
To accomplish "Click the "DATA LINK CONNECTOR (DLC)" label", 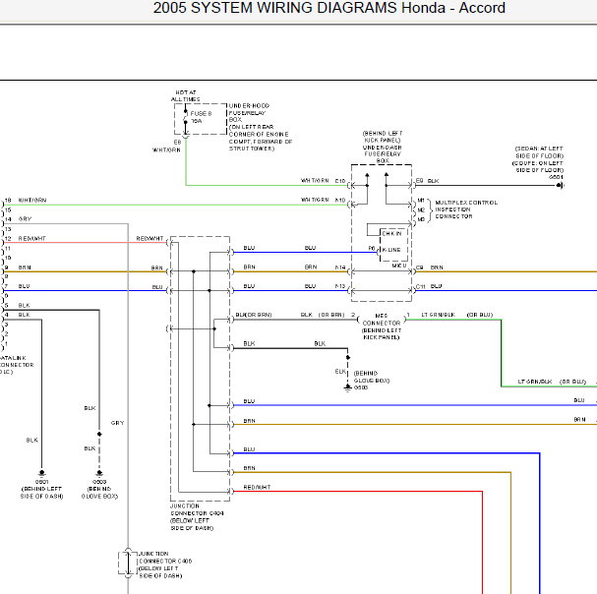I will pos(16,365).
